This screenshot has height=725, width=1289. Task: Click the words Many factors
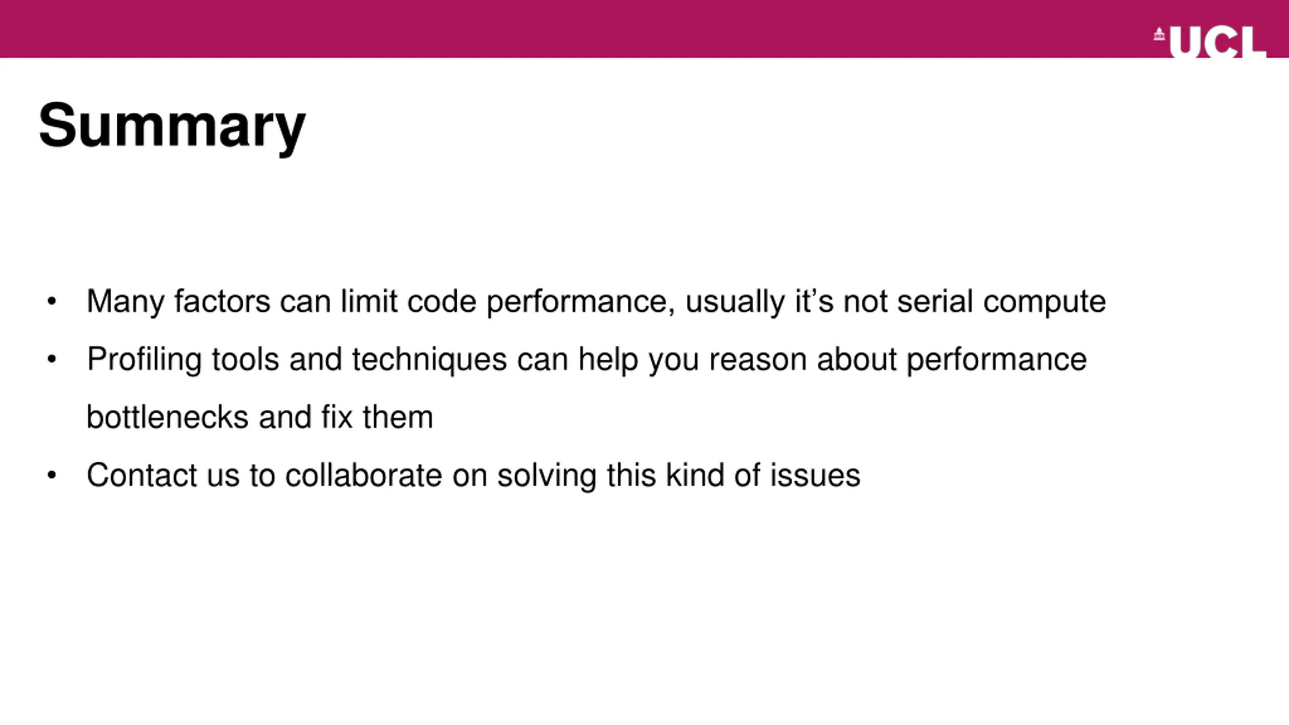[178, 302]
